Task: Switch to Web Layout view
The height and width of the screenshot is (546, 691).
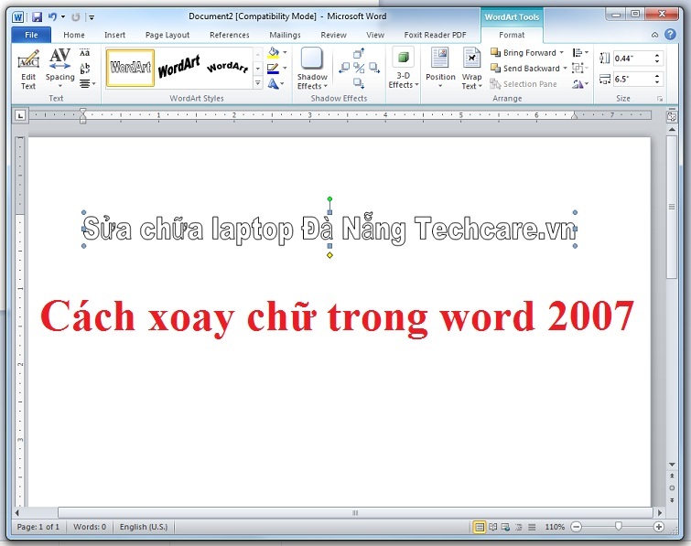Action: pos(505,527)
